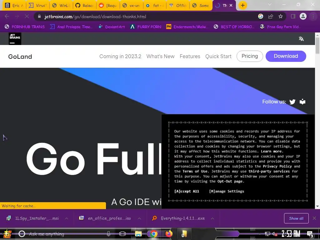Open the DeviantArt bookmark
Image resolution: width=320 pixels, height=240 pixels.
point(112,27)
